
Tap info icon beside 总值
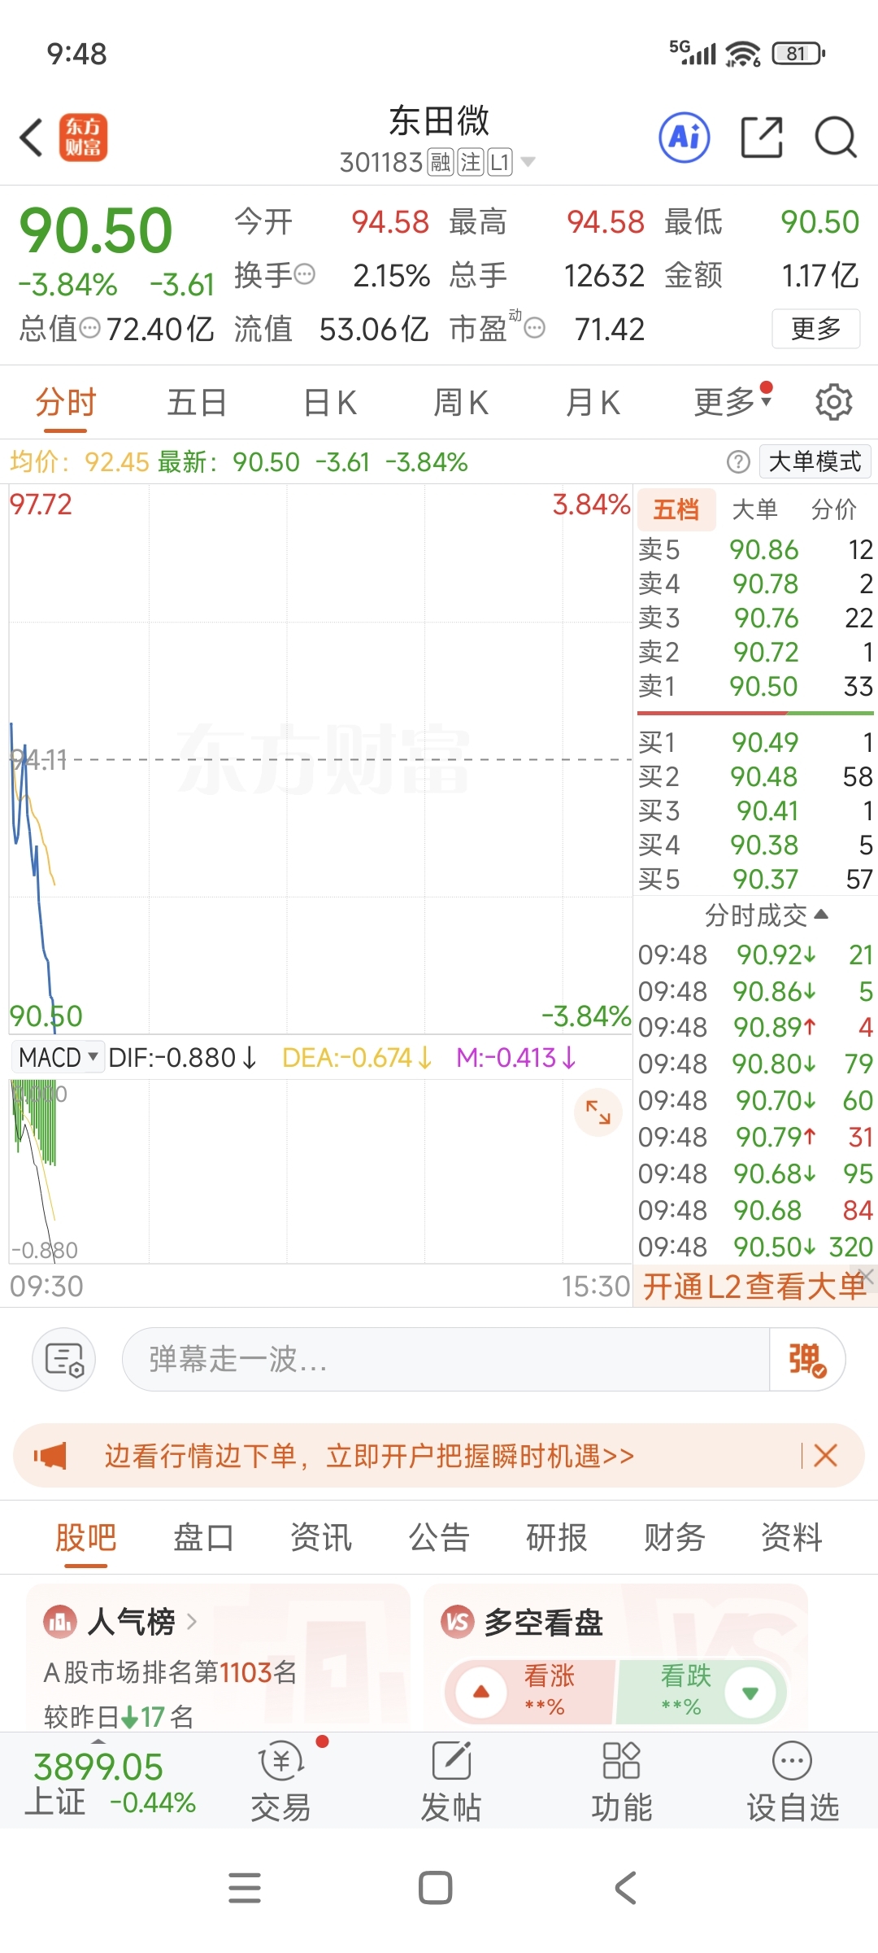tap(90, 328)
